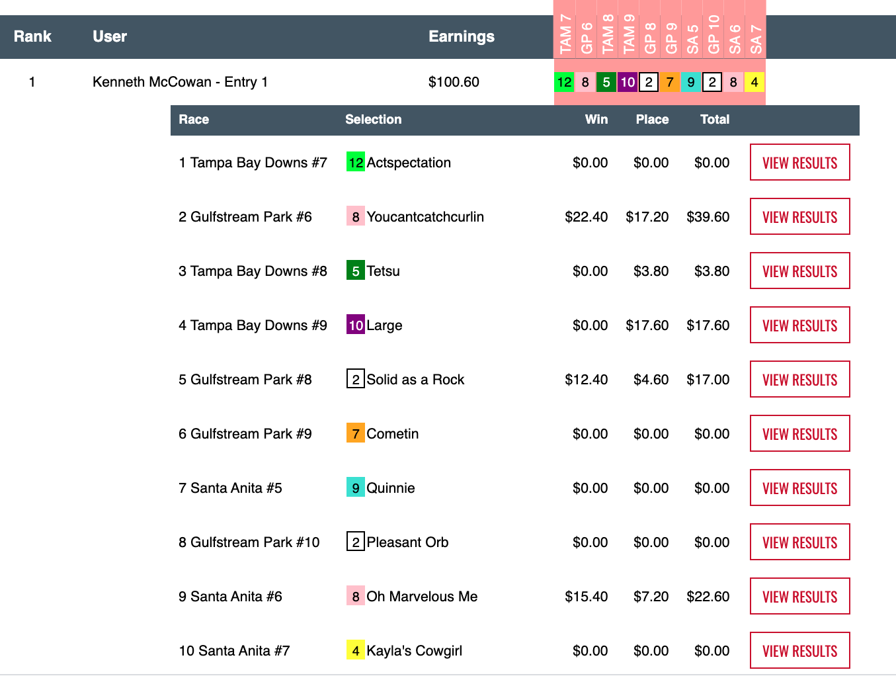
Task: Click the yellow 4 swatch in the SA 7 column
Action: pos(754,82)
